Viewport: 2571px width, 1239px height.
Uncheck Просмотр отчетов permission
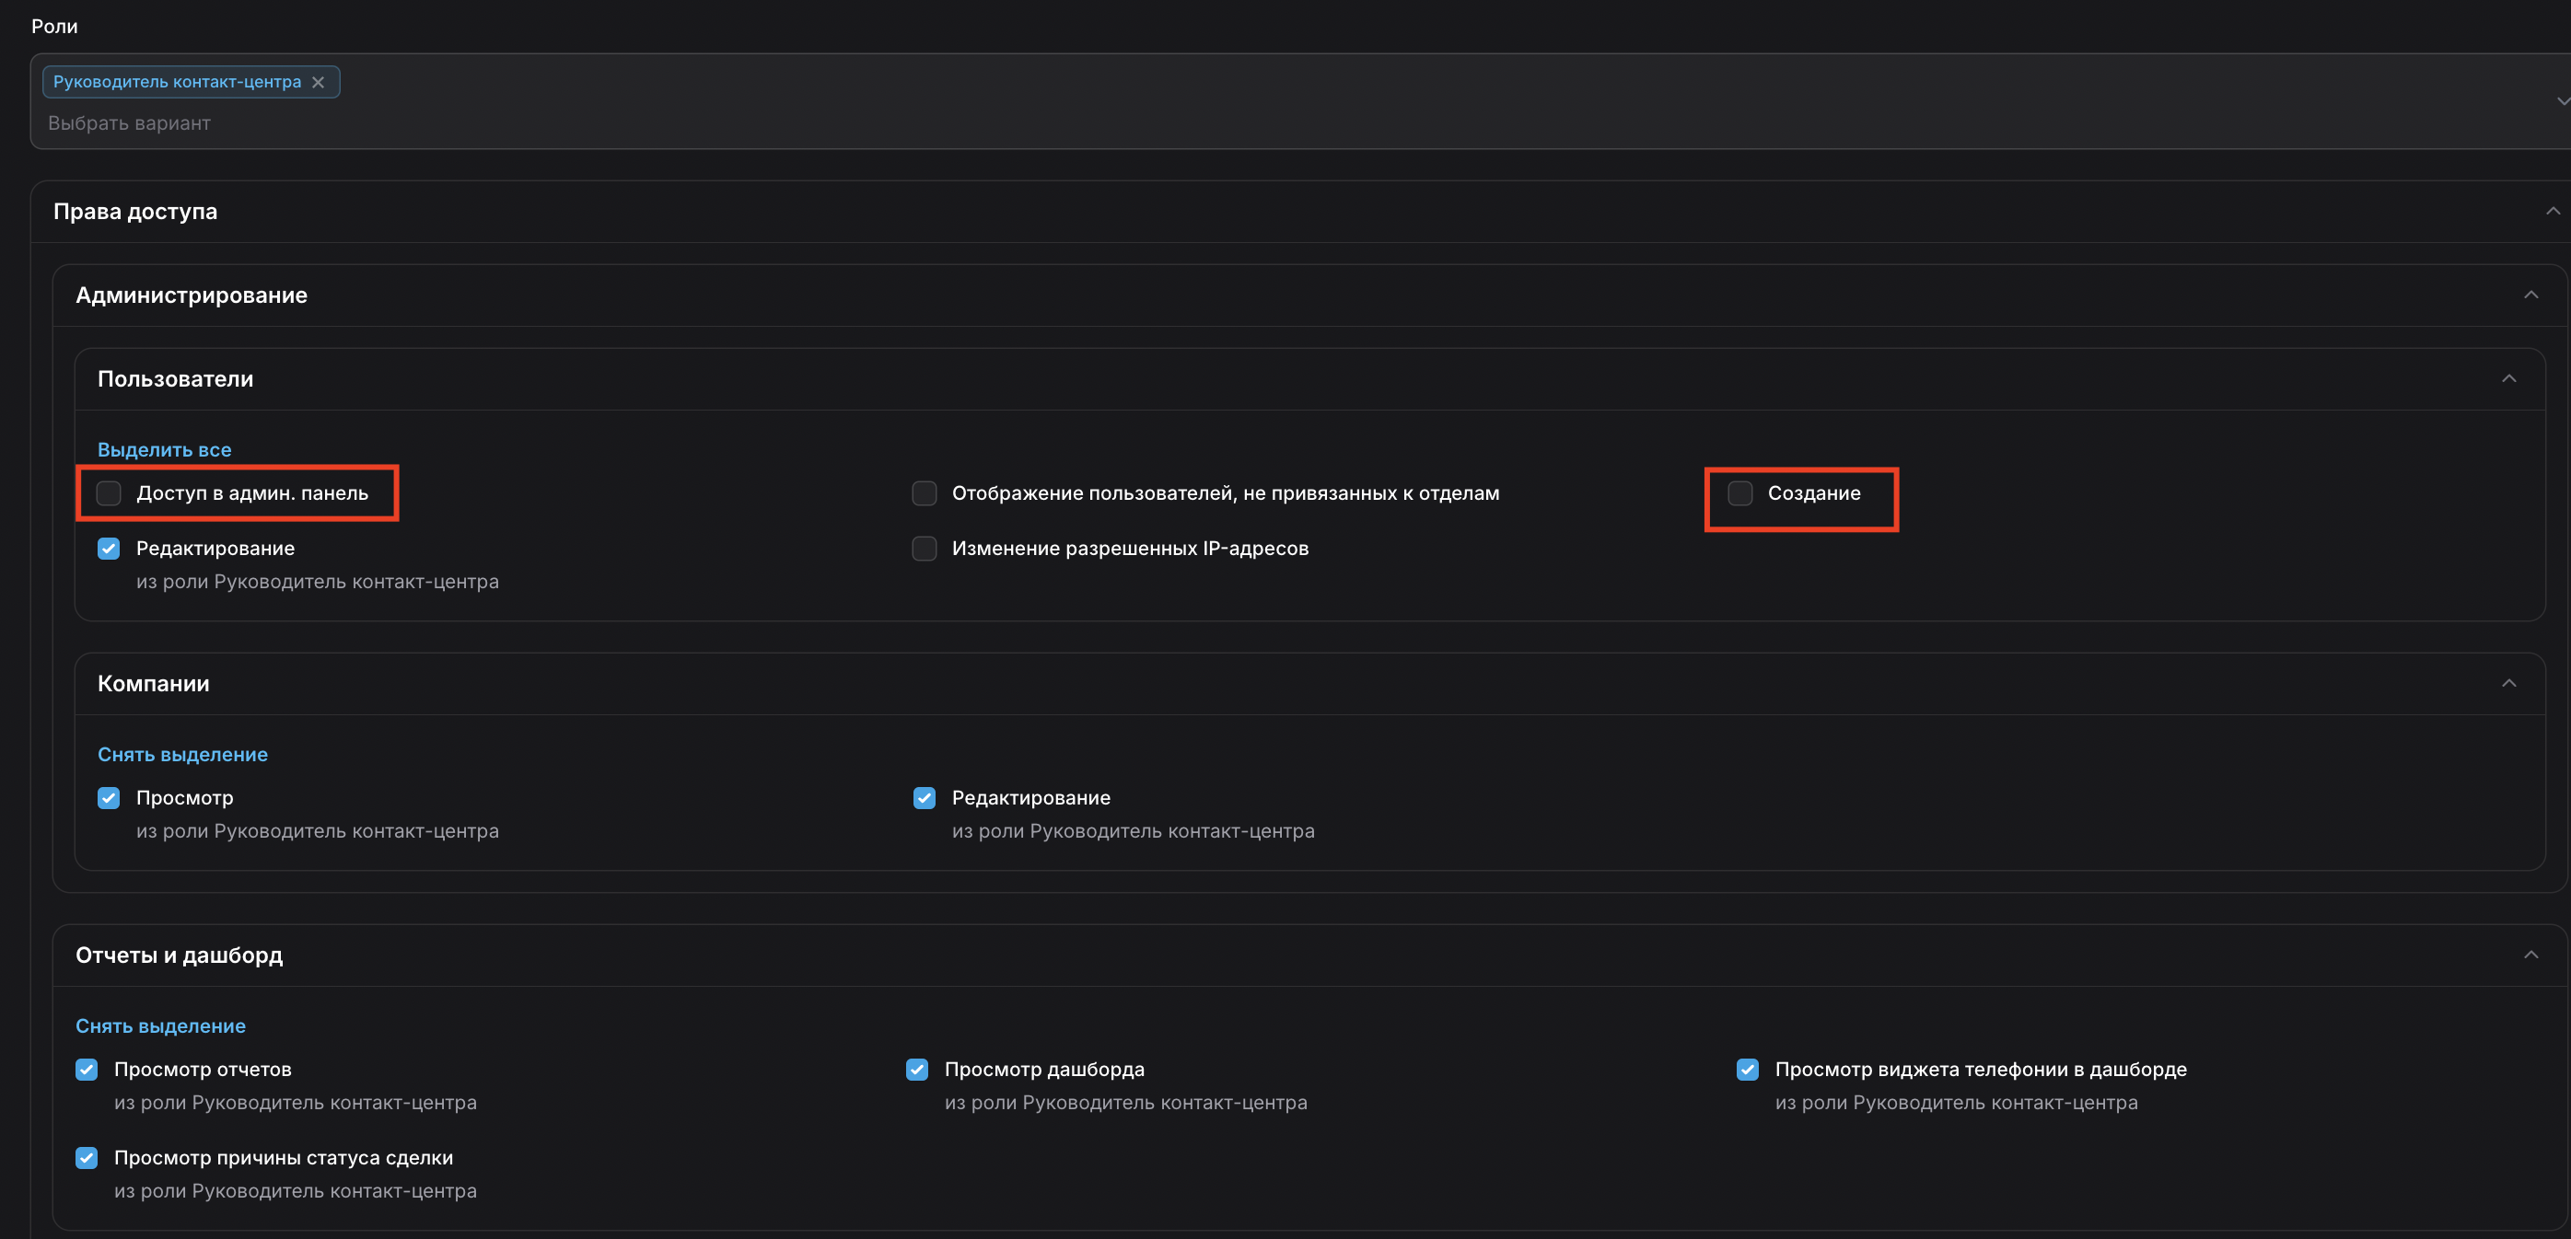click(87, 1069)
